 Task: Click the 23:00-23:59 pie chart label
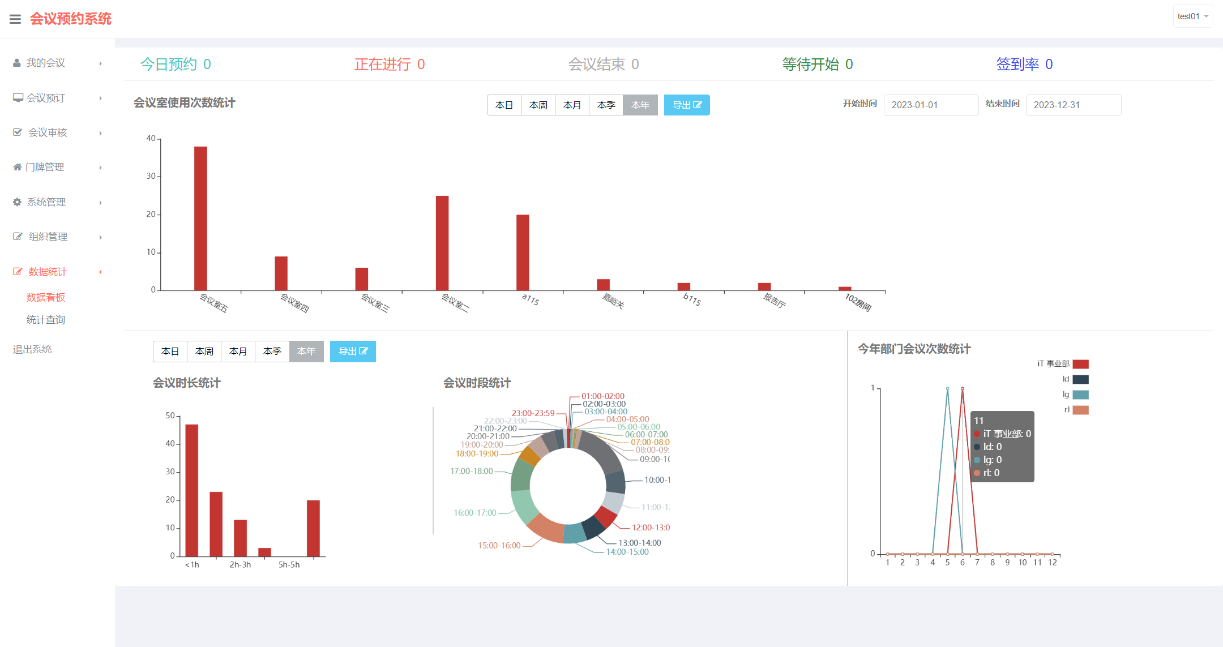pyautogui.click(x=533, y=413)
